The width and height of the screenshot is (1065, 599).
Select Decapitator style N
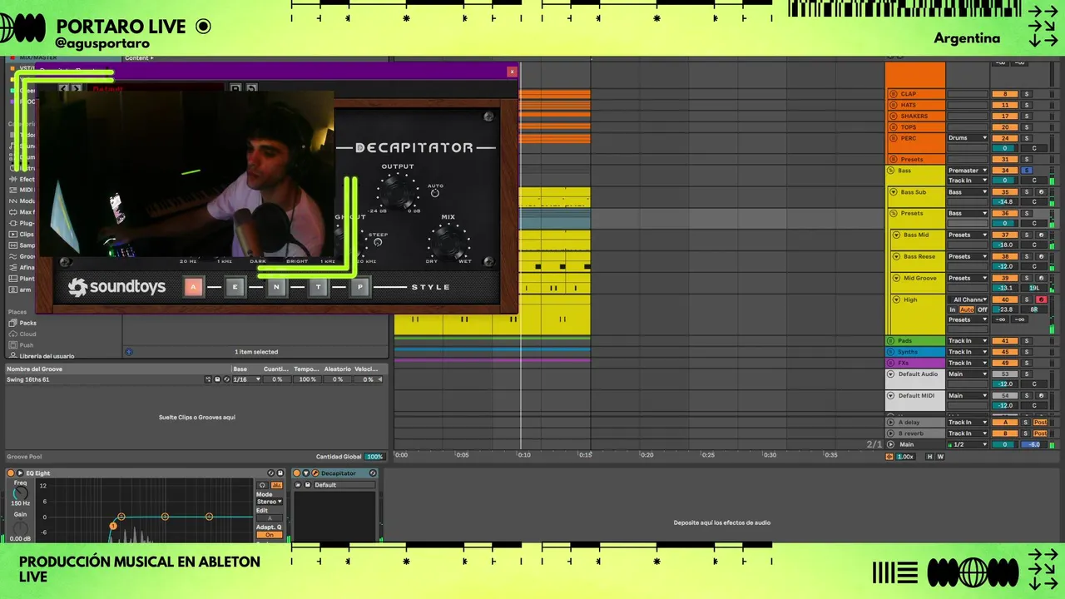(x=276, y=287)
